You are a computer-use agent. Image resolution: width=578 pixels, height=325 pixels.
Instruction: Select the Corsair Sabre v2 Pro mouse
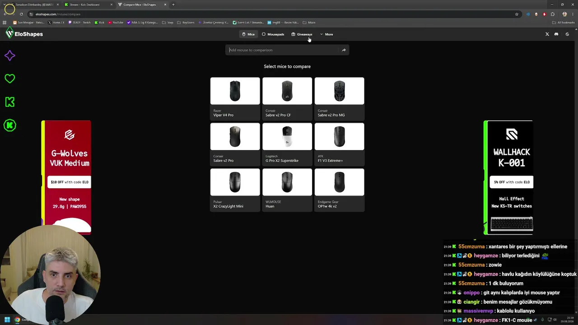235,144
